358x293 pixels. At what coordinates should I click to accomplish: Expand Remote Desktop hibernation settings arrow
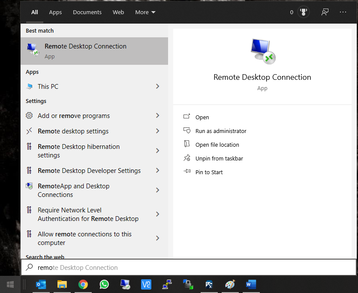[157, 151]
